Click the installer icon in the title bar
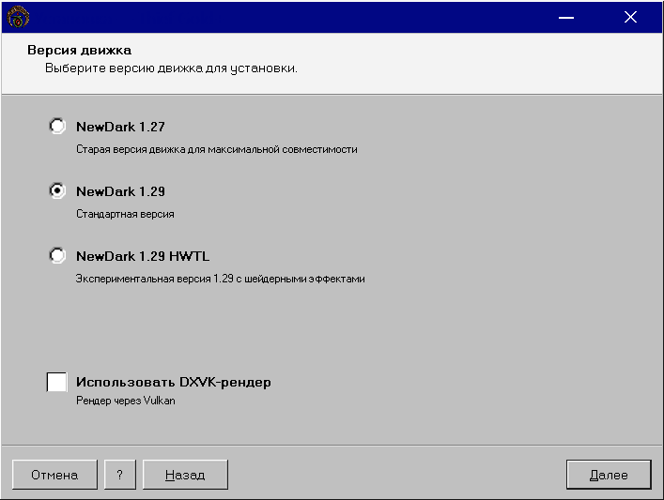 pyautogui.click(x=18, y=17)
